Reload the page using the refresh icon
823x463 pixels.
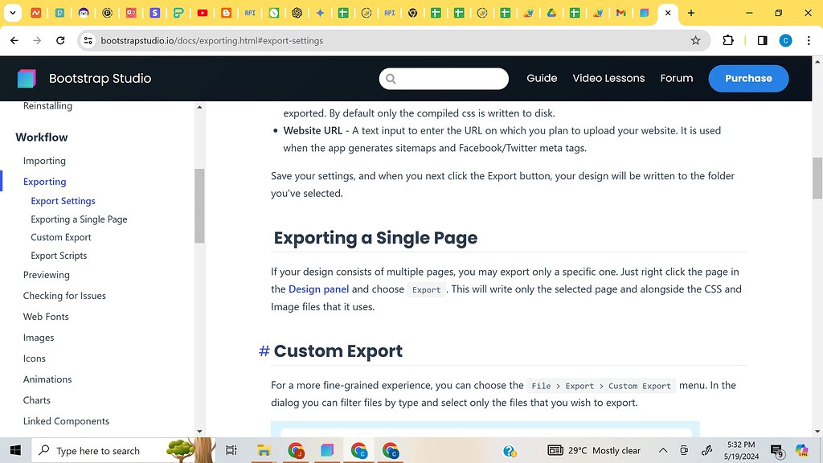(60, 39)
